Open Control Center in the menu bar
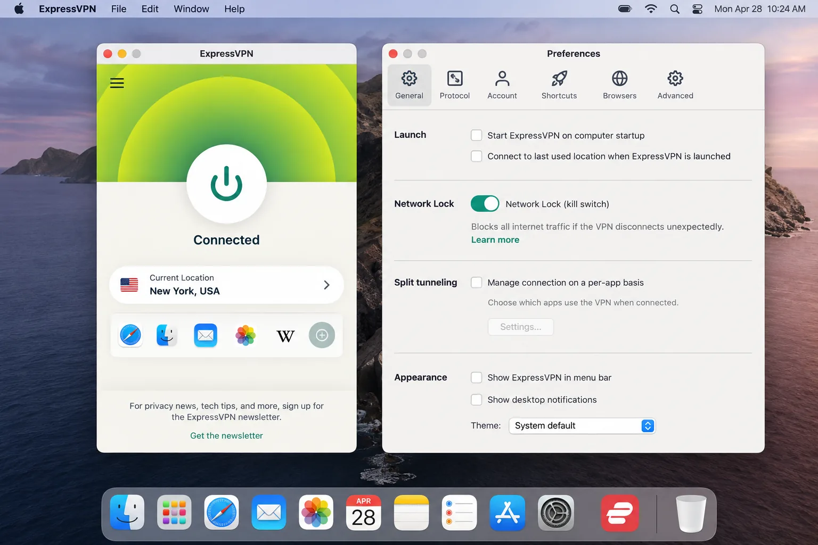 697,9
